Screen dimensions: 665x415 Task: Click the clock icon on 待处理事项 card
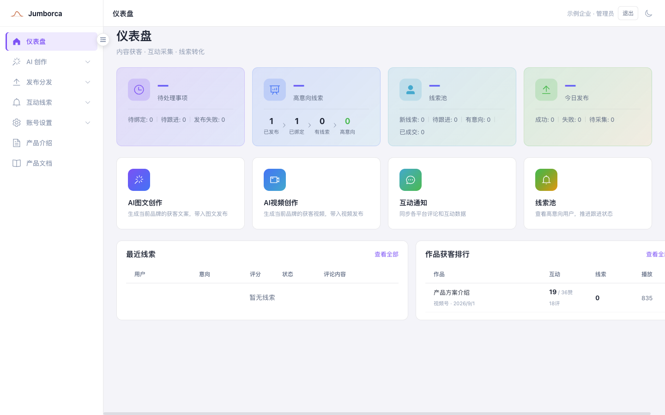(x=139, y=90)
